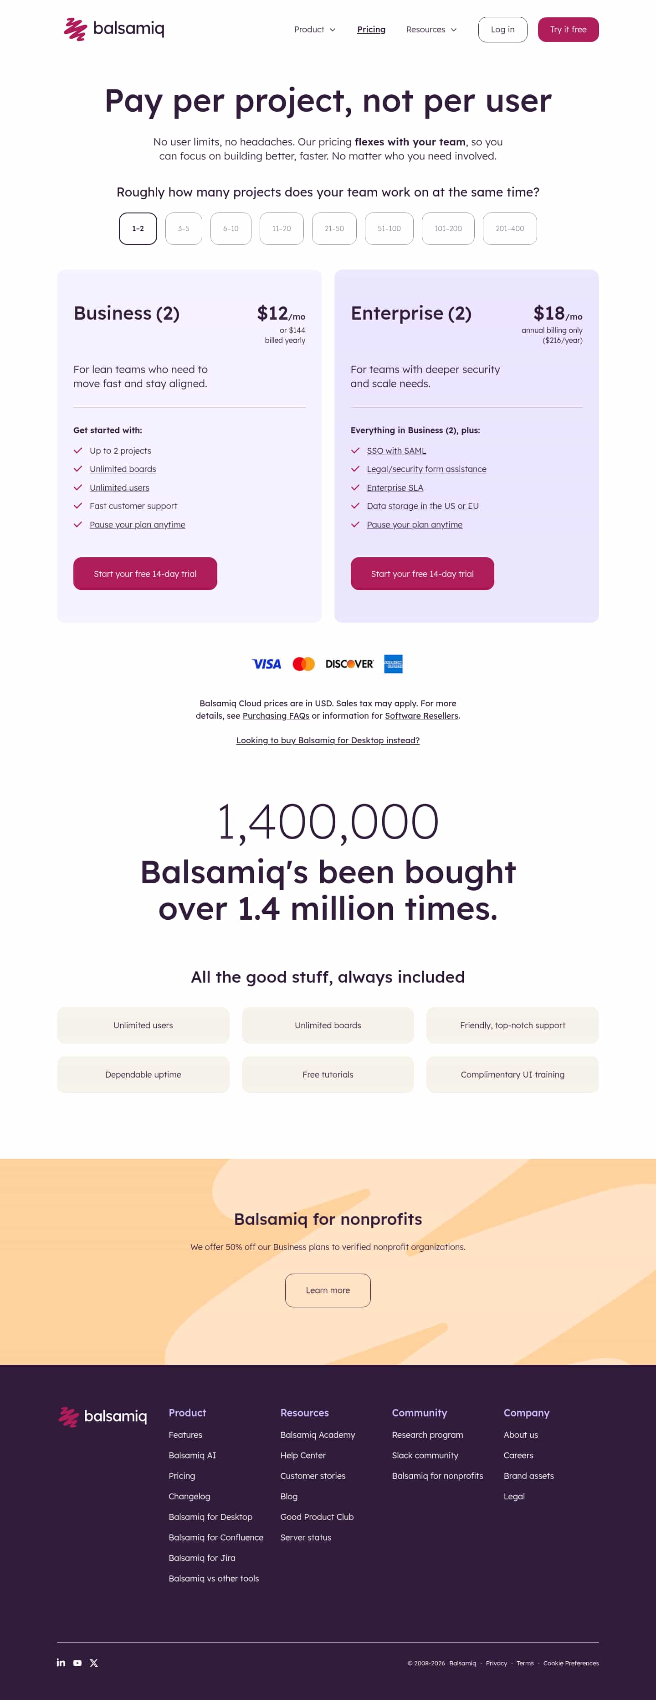Open LinkedIn icon in footer
This screenshot has width=656, height=1700.
[x=61, y=1663]
